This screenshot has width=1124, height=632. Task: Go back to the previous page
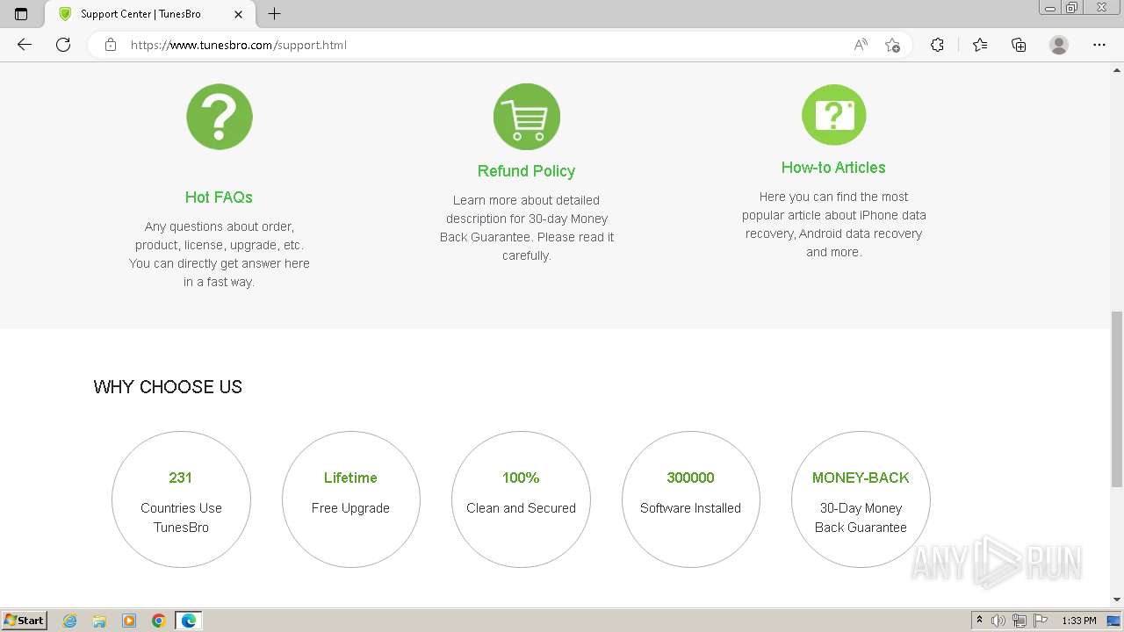coord(25,45)
